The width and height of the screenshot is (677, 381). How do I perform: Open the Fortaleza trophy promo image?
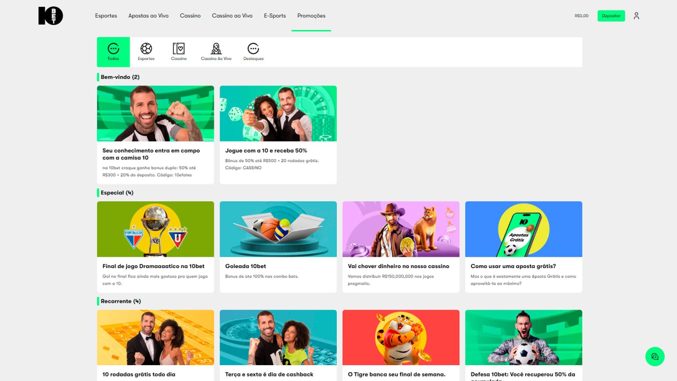coord(156,229)
